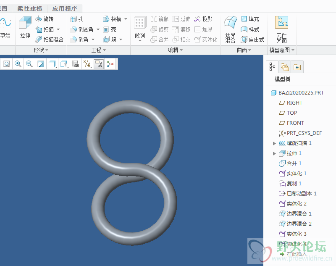Image resolution: width=336 pixels, height=266 pixels.
Task: Use the 投影 (Project) command
Action: pyautogui.click(x=203, y=19)
